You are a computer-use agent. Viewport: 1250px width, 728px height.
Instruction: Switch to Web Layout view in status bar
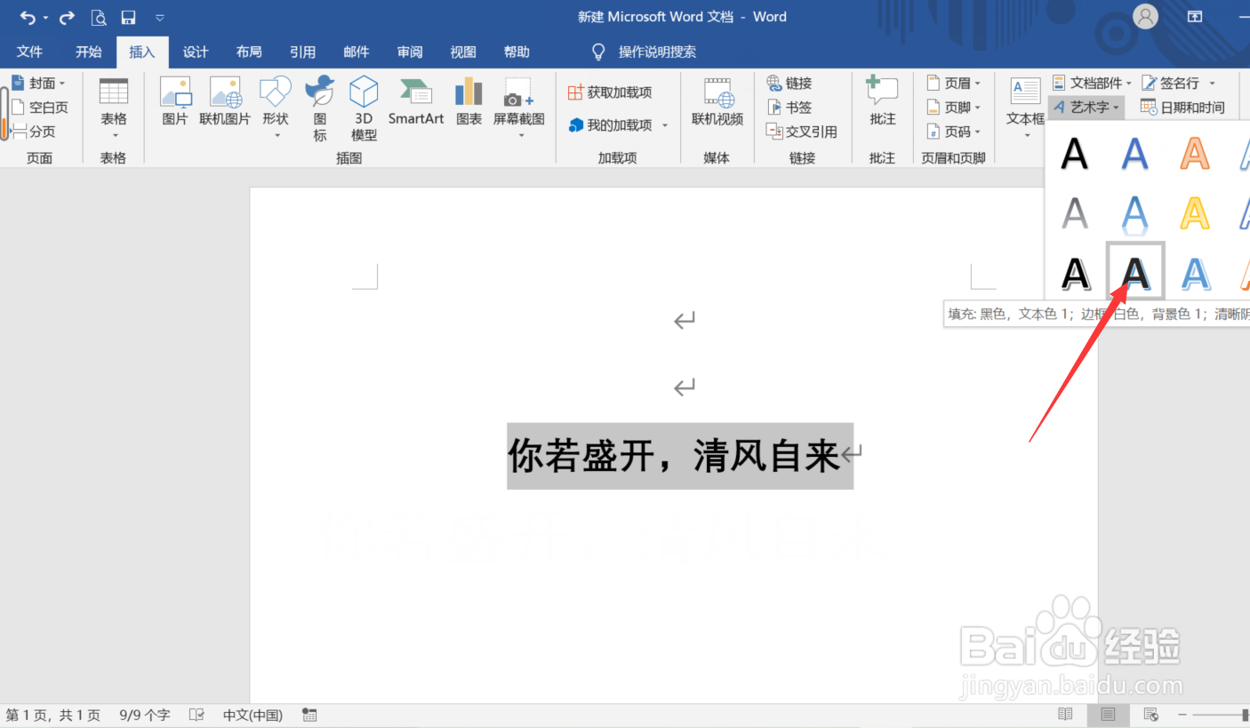pyautogui.click(x=1150, y=715)
